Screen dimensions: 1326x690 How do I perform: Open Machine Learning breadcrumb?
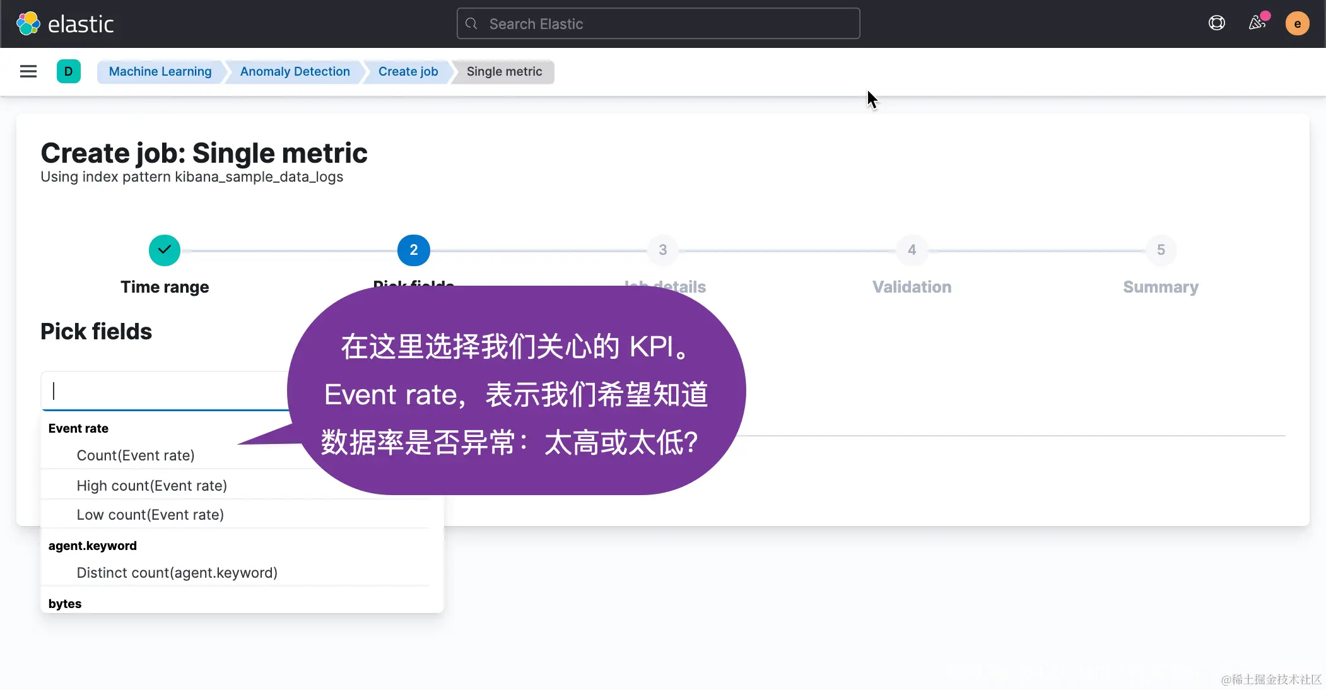pos(160,71)
